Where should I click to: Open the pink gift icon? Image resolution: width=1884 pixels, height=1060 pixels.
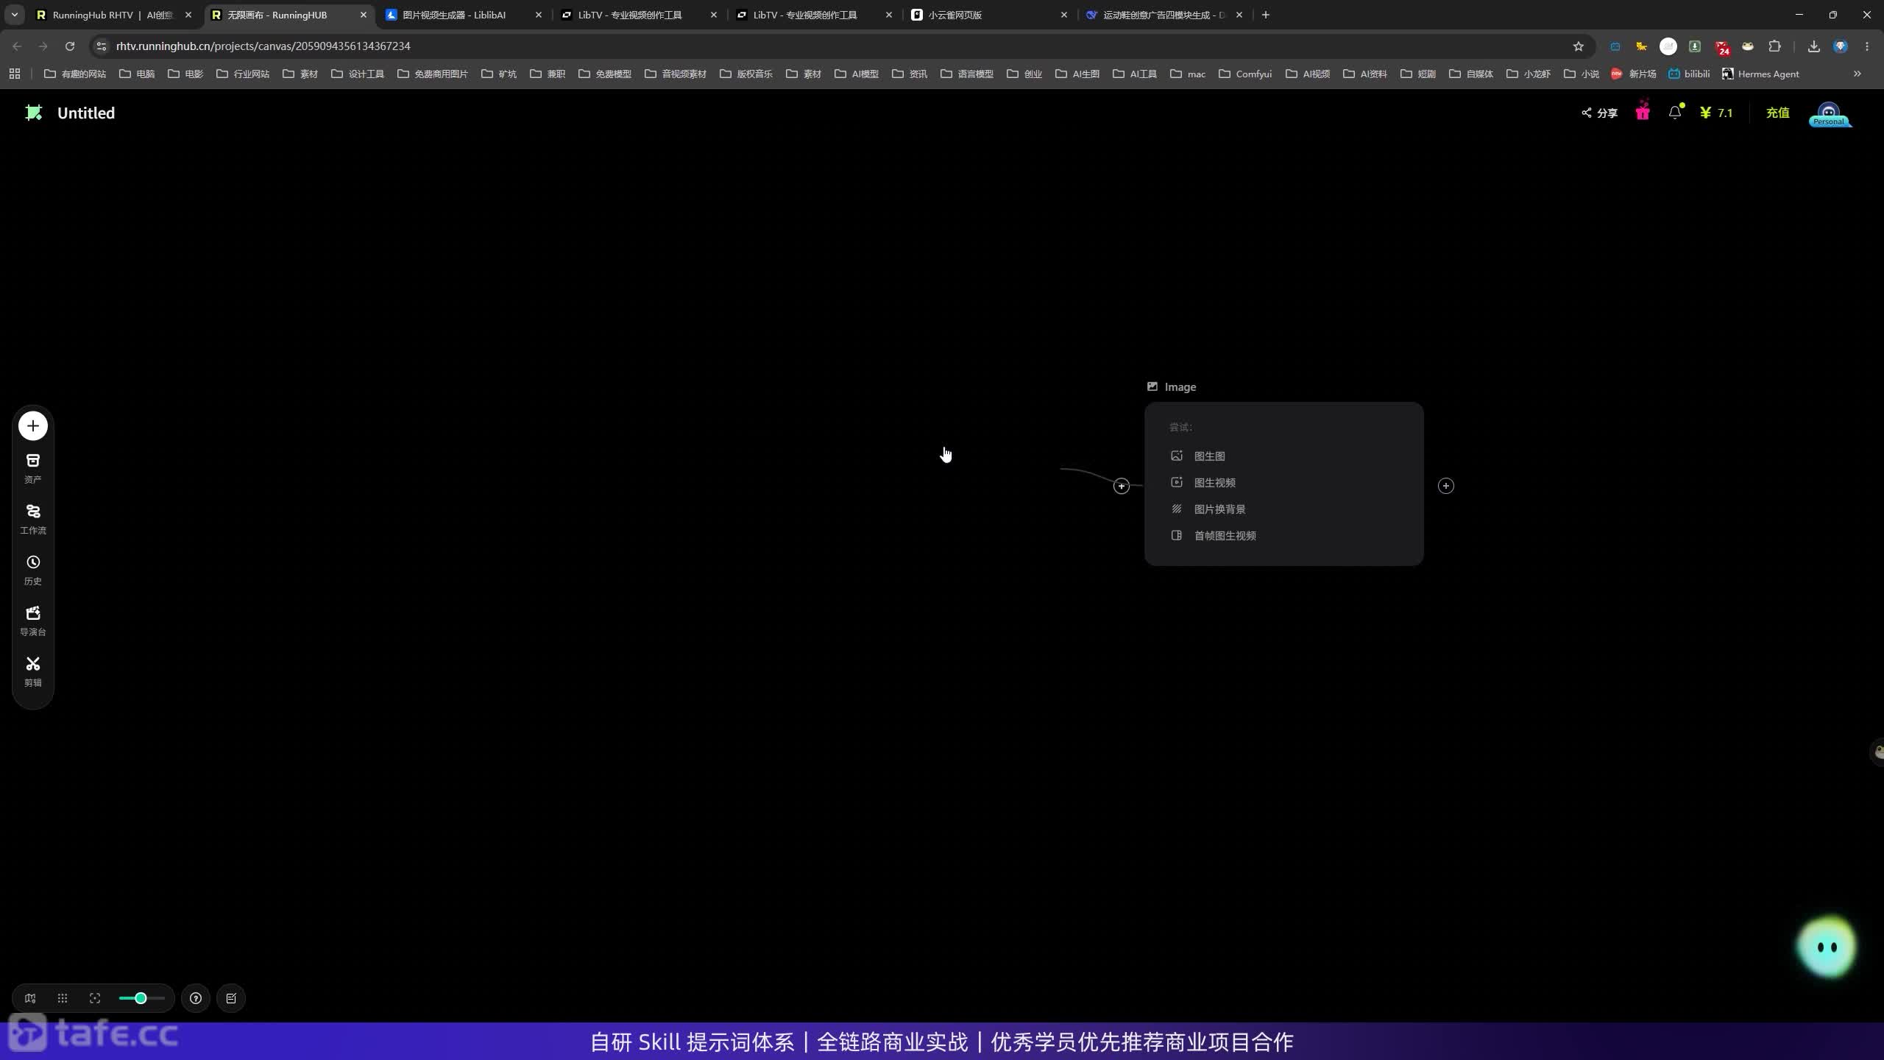[1643, 112]
